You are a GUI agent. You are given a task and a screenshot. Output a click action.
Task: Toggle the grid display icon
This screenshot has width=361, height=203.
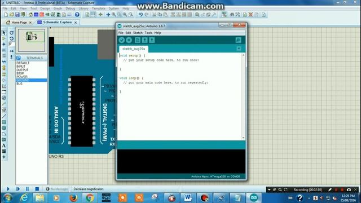point(93,15)
